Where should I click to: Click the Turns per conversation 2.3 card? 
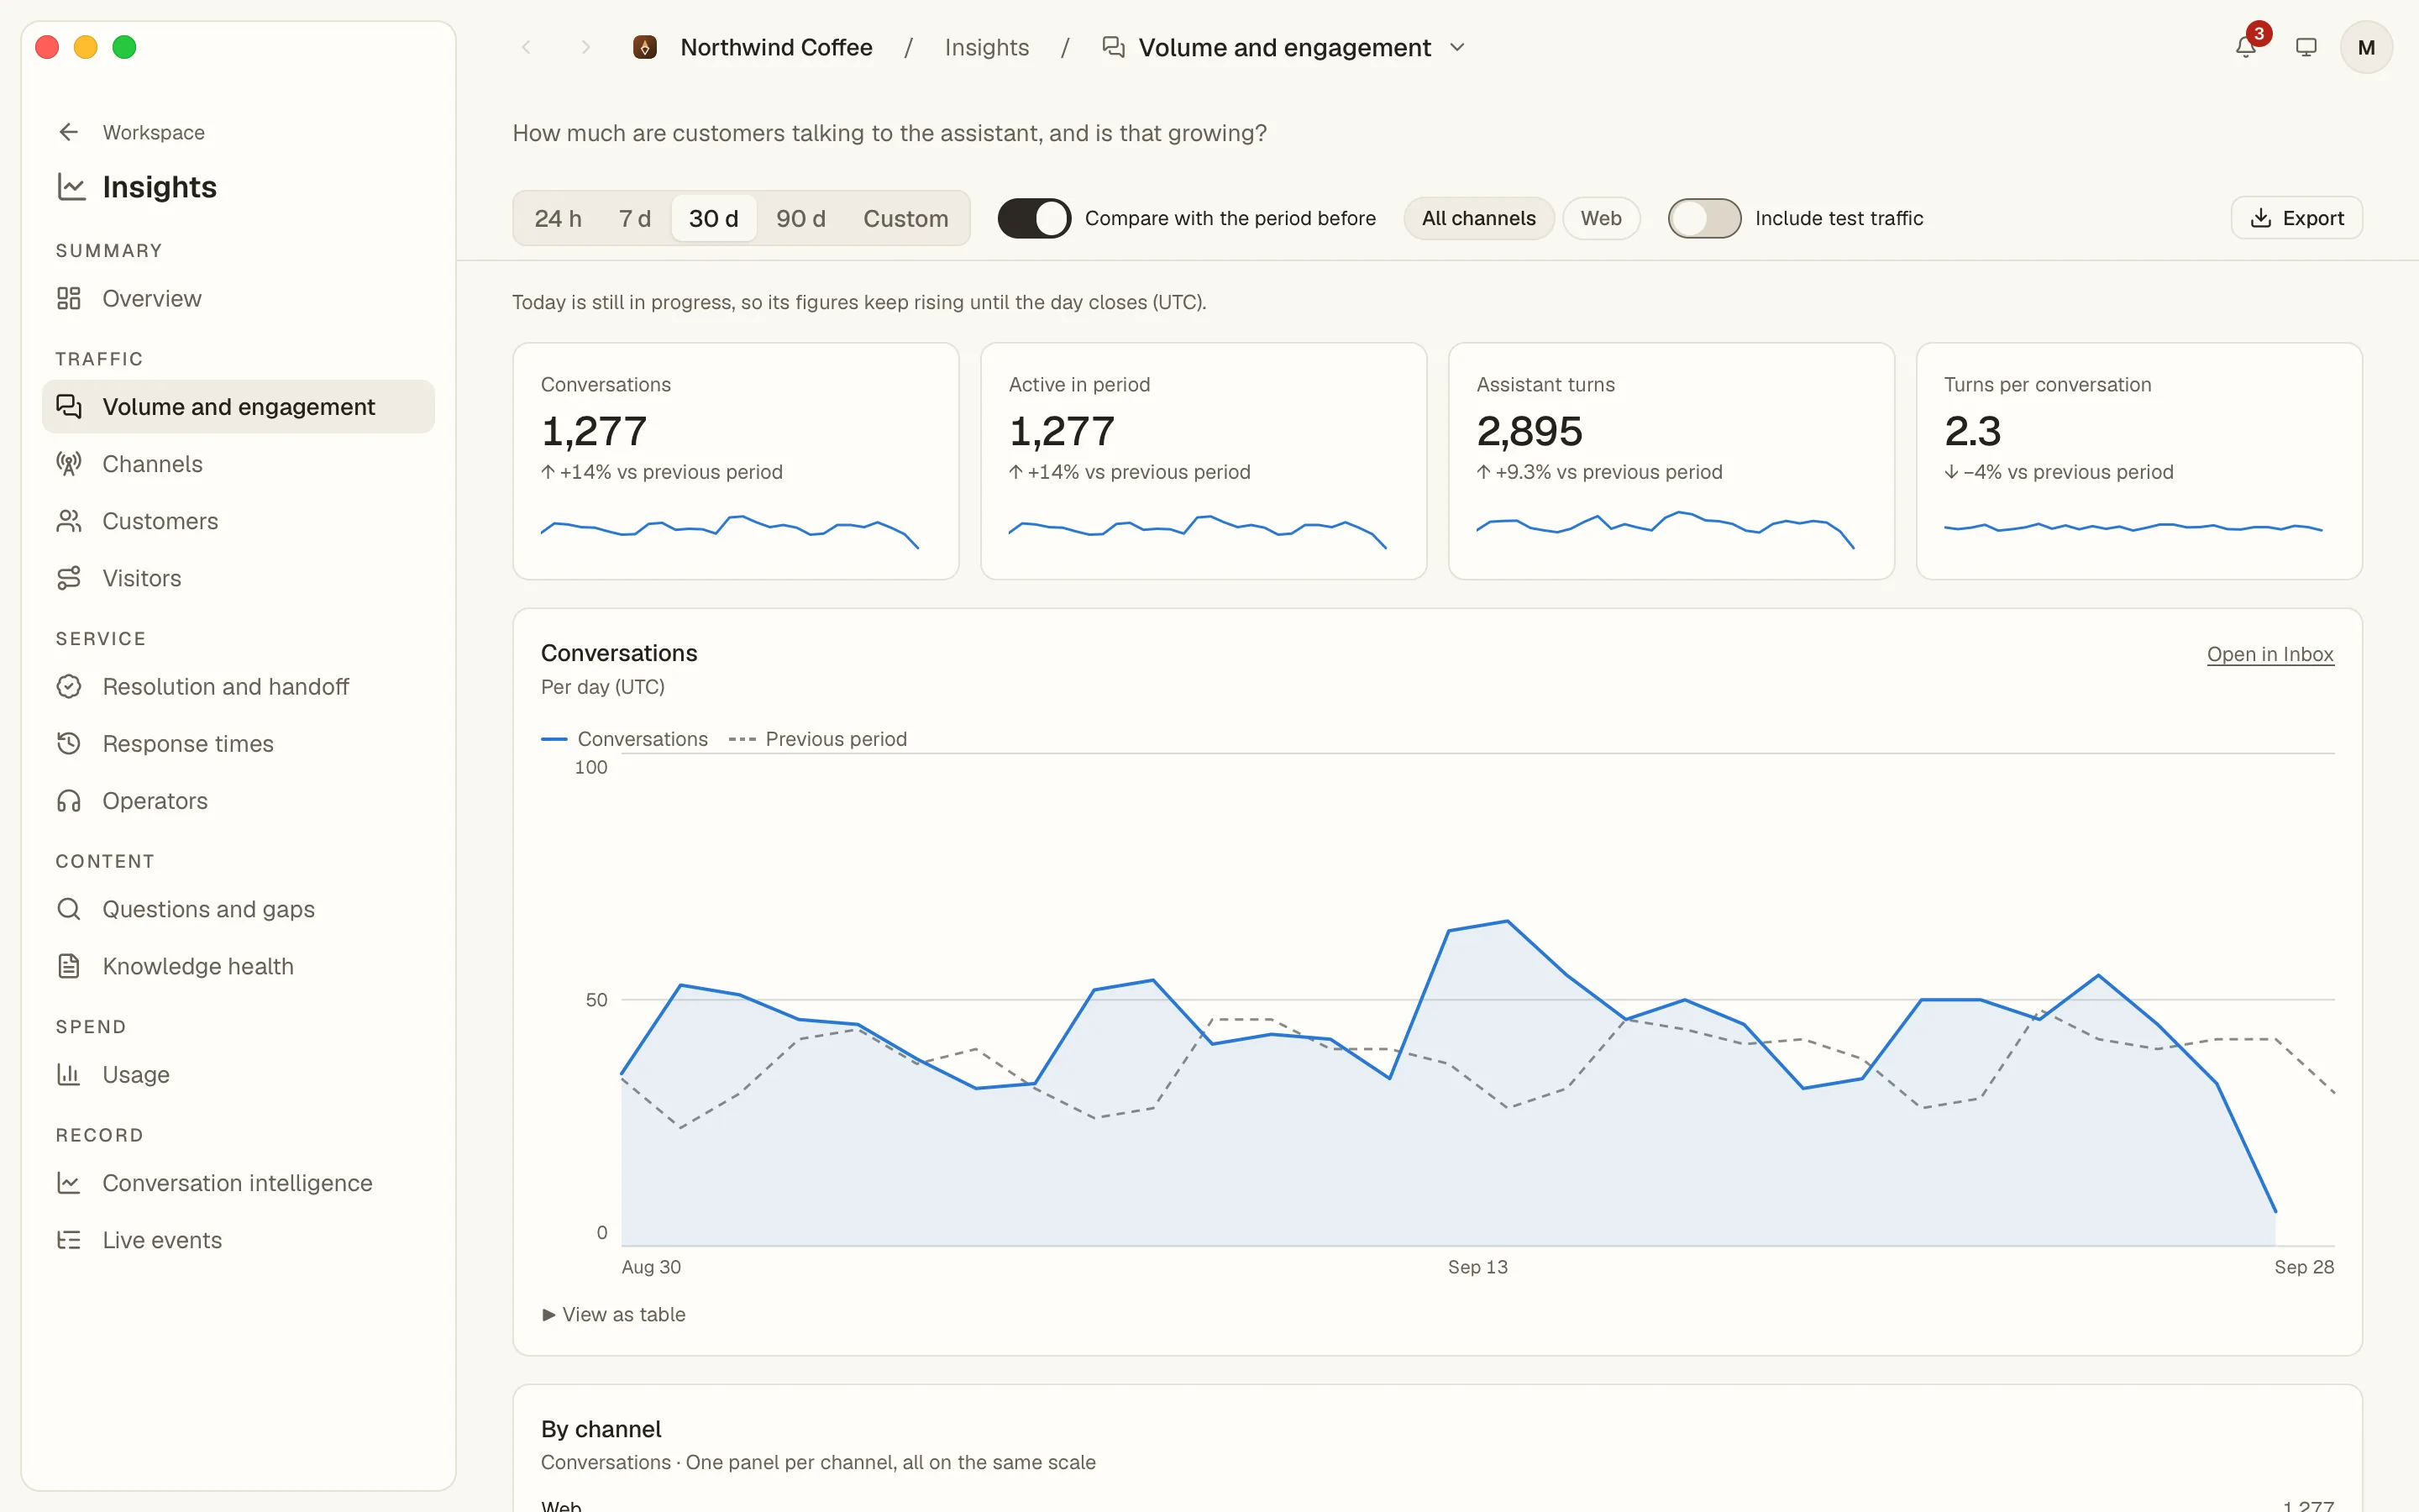(x=2139, y=461)
